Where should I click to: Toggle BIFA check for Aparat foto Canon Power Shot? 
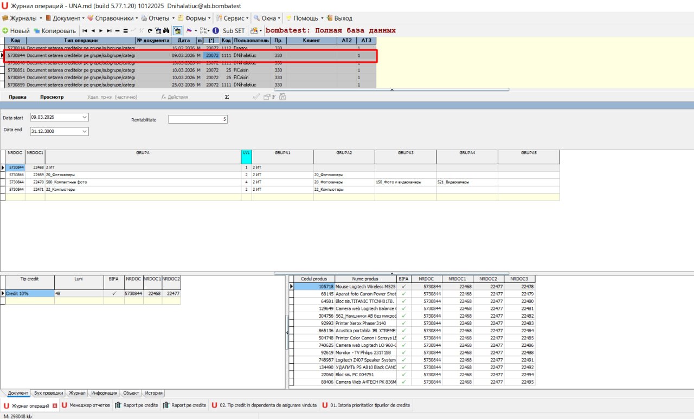click(x=403, y=294)
